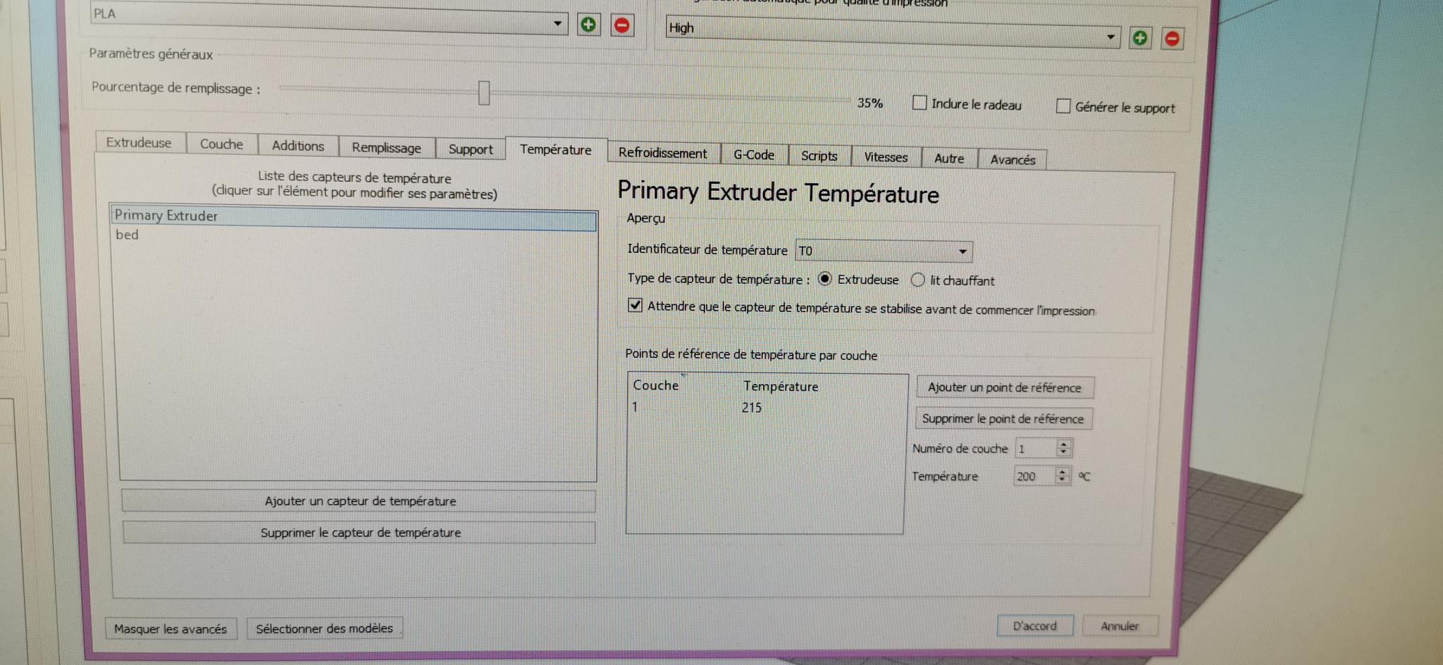Cancel the dialog with Annuler
This screenshot has height=665, width=1443.
coord(1120,626)
